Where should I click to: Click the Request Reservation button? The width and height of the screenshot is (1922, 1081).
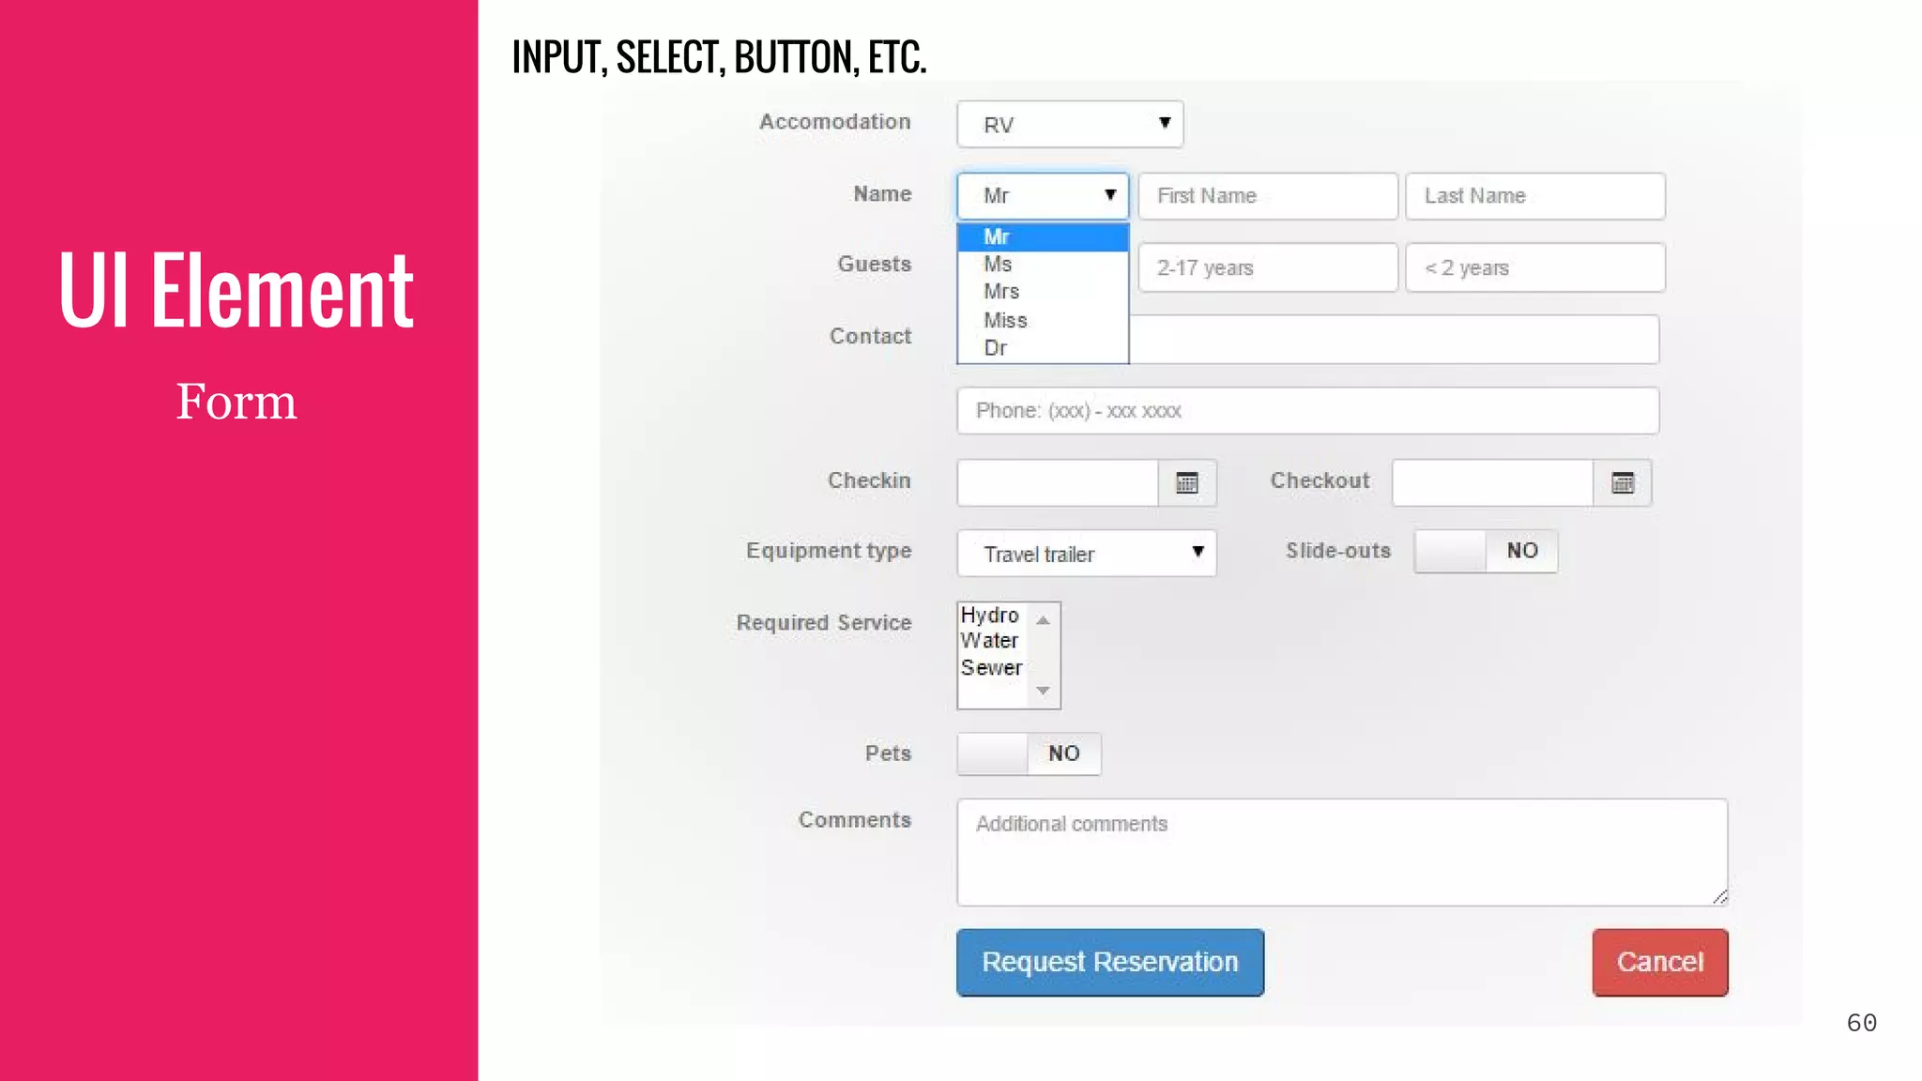tap(1110, 962)
